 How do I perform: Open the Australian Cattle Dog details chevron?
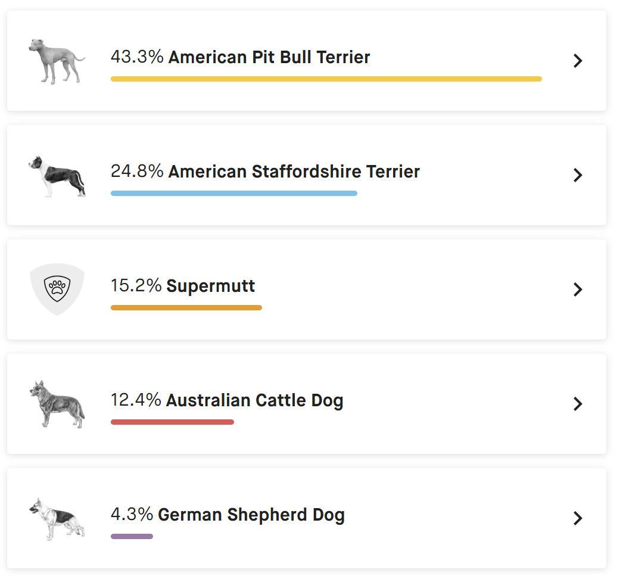[577, 403]
